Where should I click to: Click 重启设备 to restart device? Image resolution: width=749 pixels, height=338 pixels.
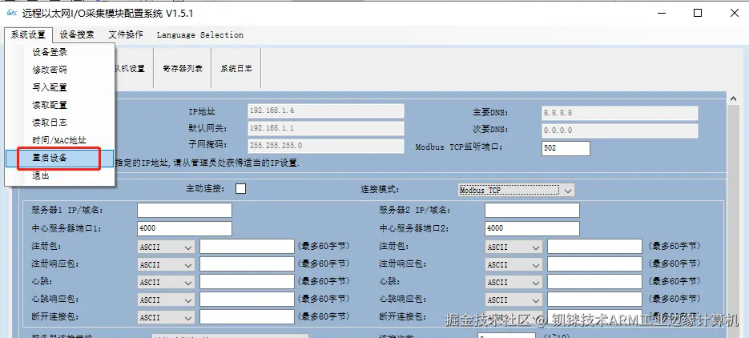[60, 158]
